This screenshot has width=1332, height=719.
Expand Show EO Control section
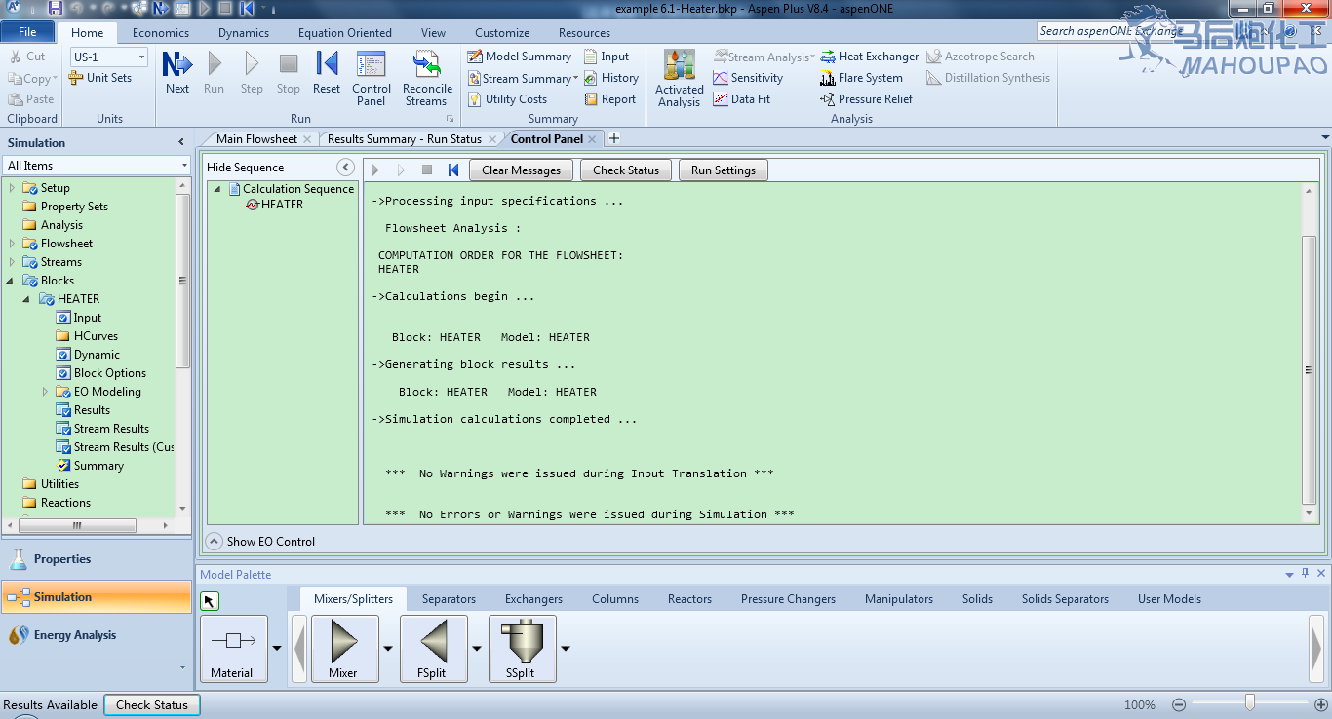coord(215,541)
